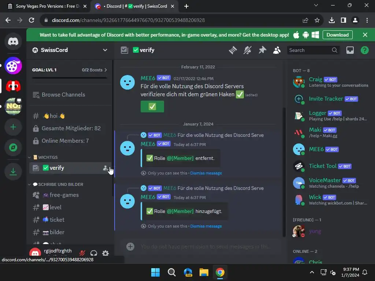Toggle the Member List icon

coord(277,50)
